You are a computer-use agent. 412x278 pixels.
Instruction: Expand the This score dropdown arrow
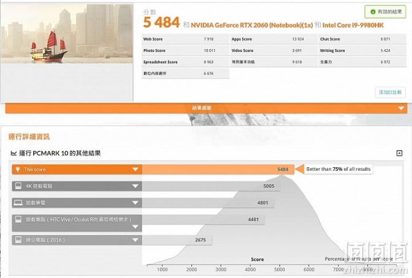click(x=135, y=170)
